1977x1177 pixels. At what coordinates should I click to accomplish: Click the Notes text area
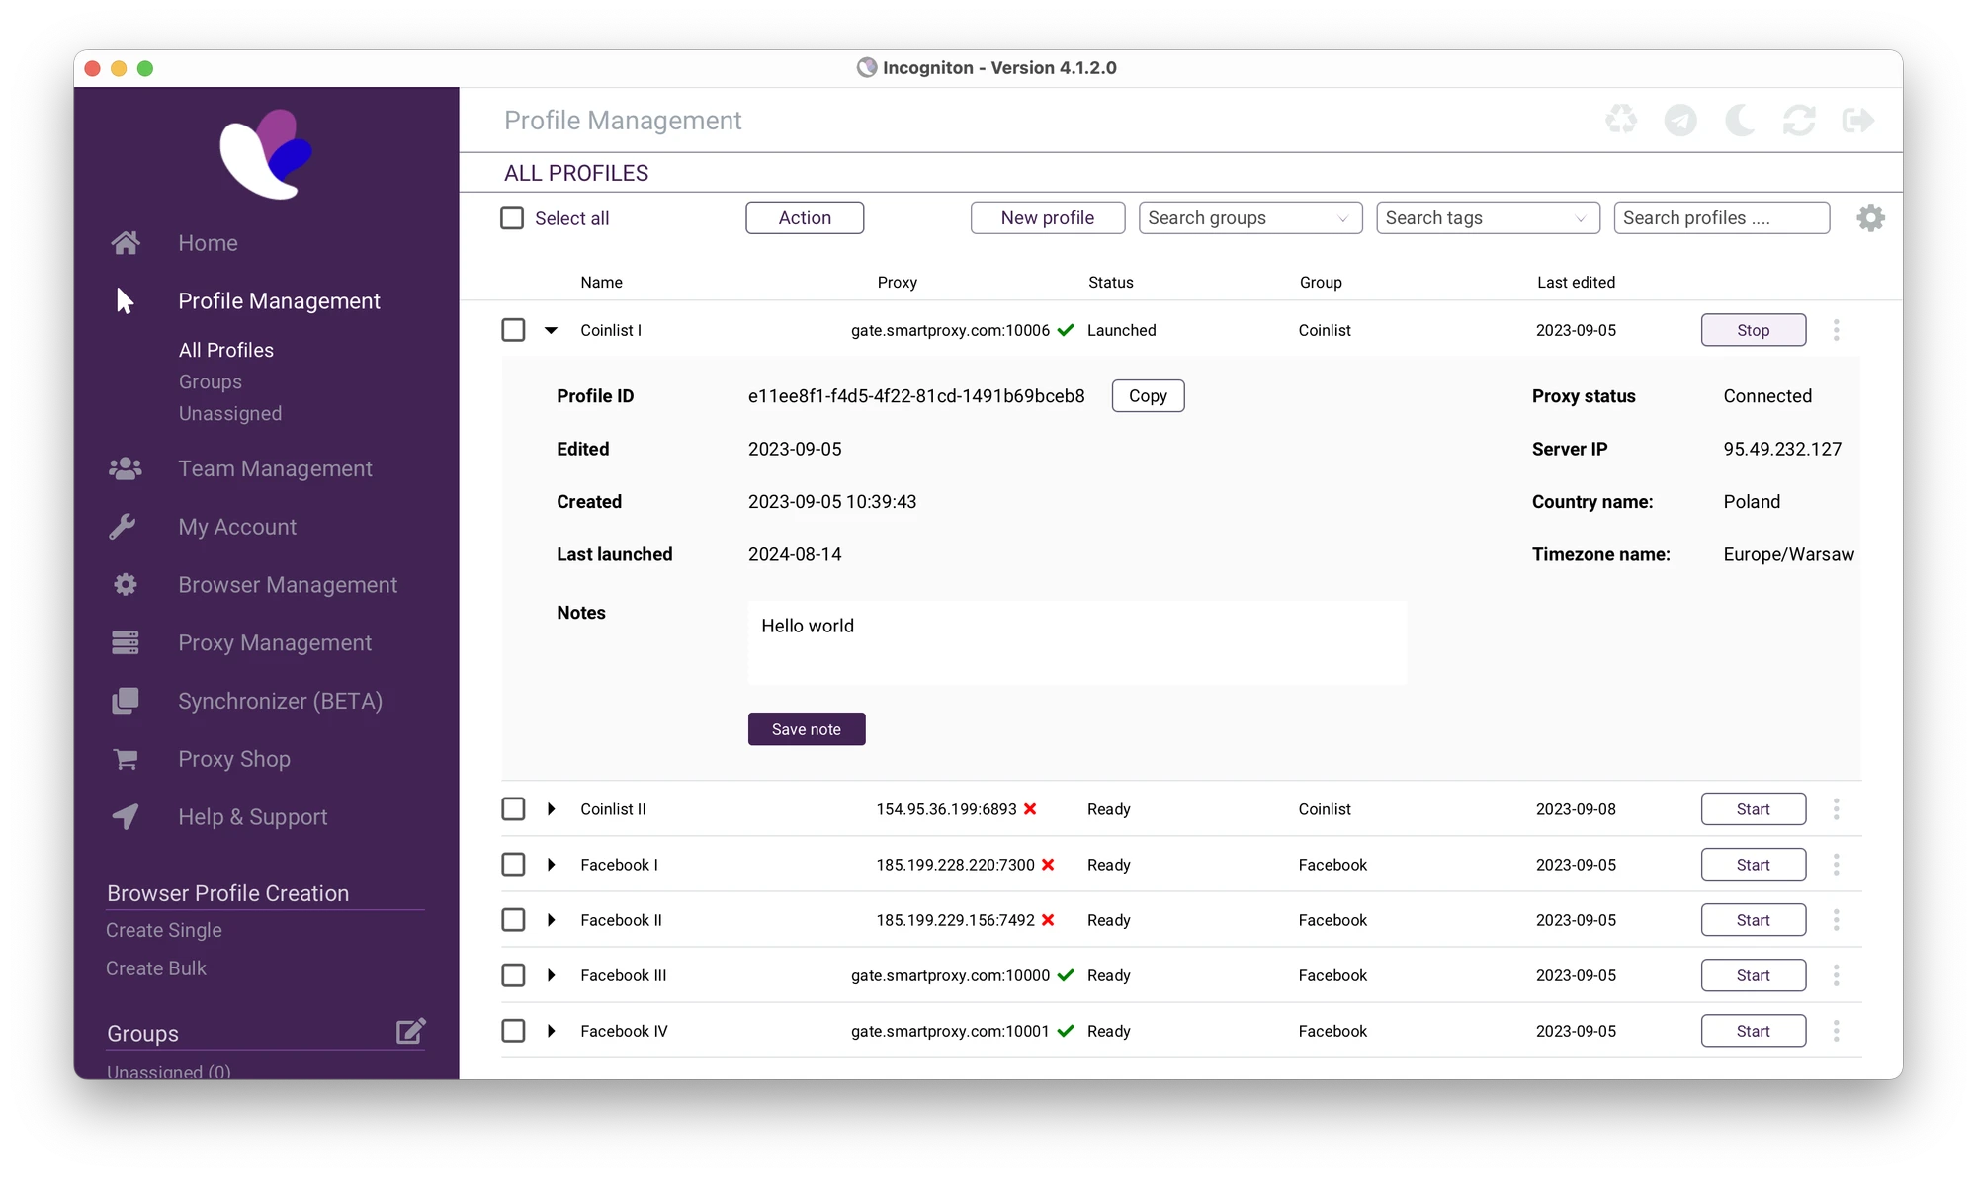[1077, 642]
